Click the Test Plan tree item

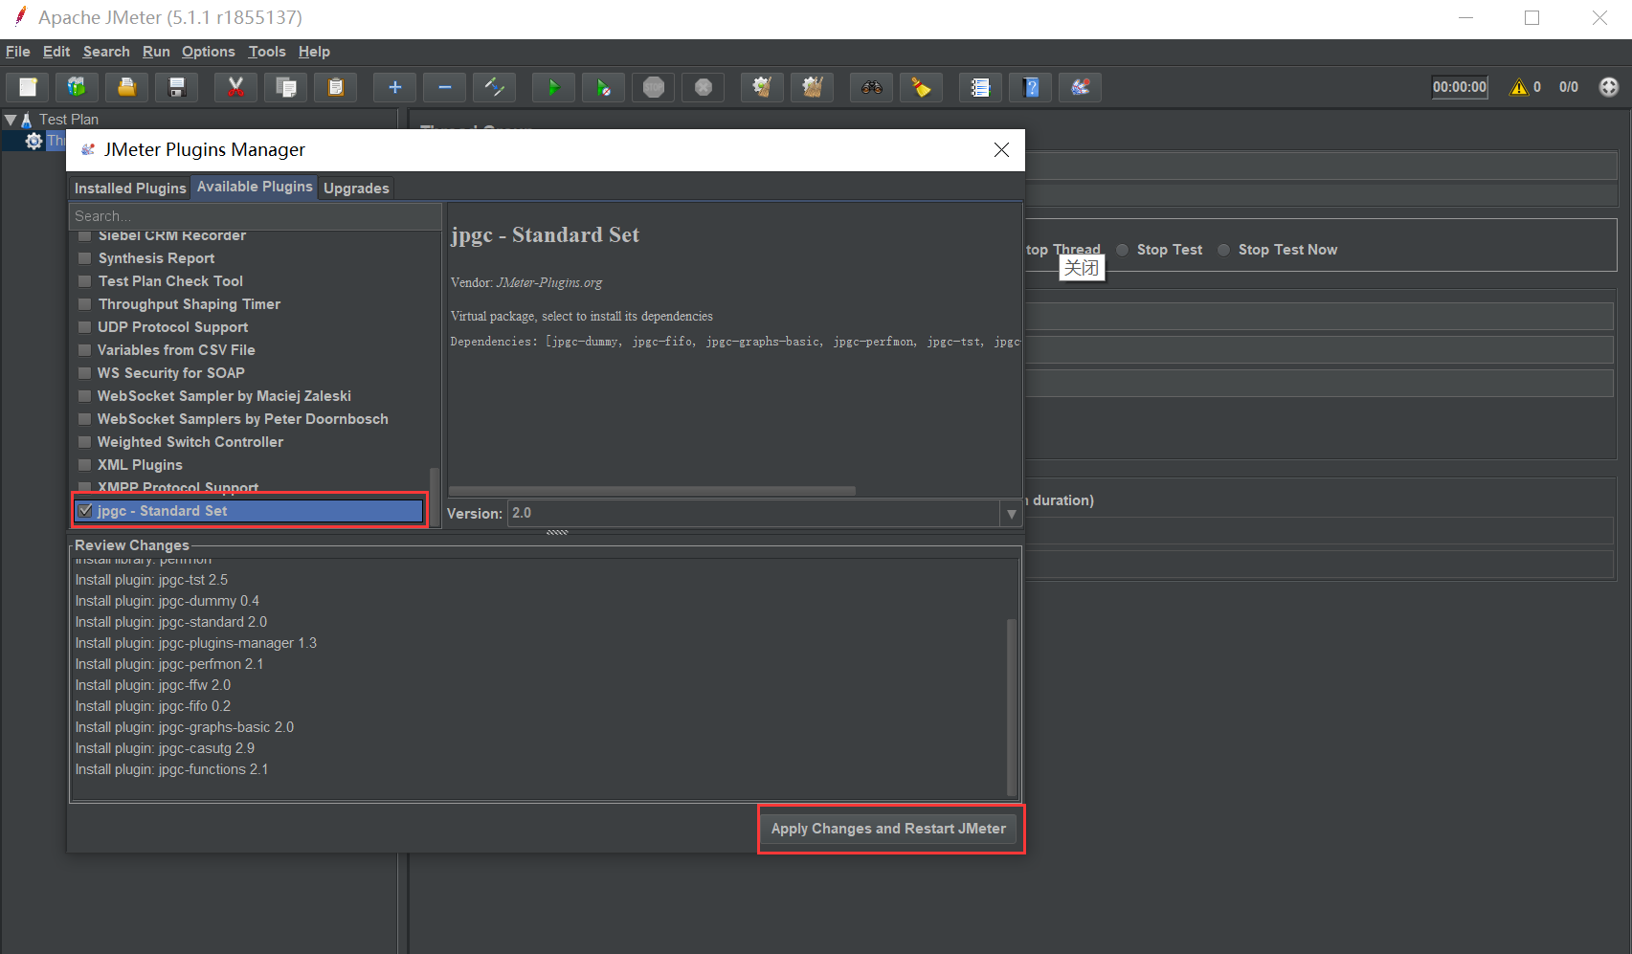tap(69, 120)
